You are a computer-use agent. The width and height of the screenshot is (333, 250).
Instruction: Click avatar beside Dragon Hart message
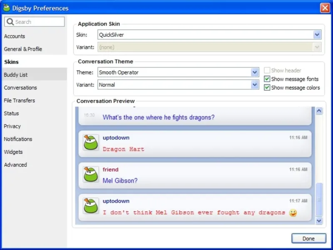pos(91,142)
